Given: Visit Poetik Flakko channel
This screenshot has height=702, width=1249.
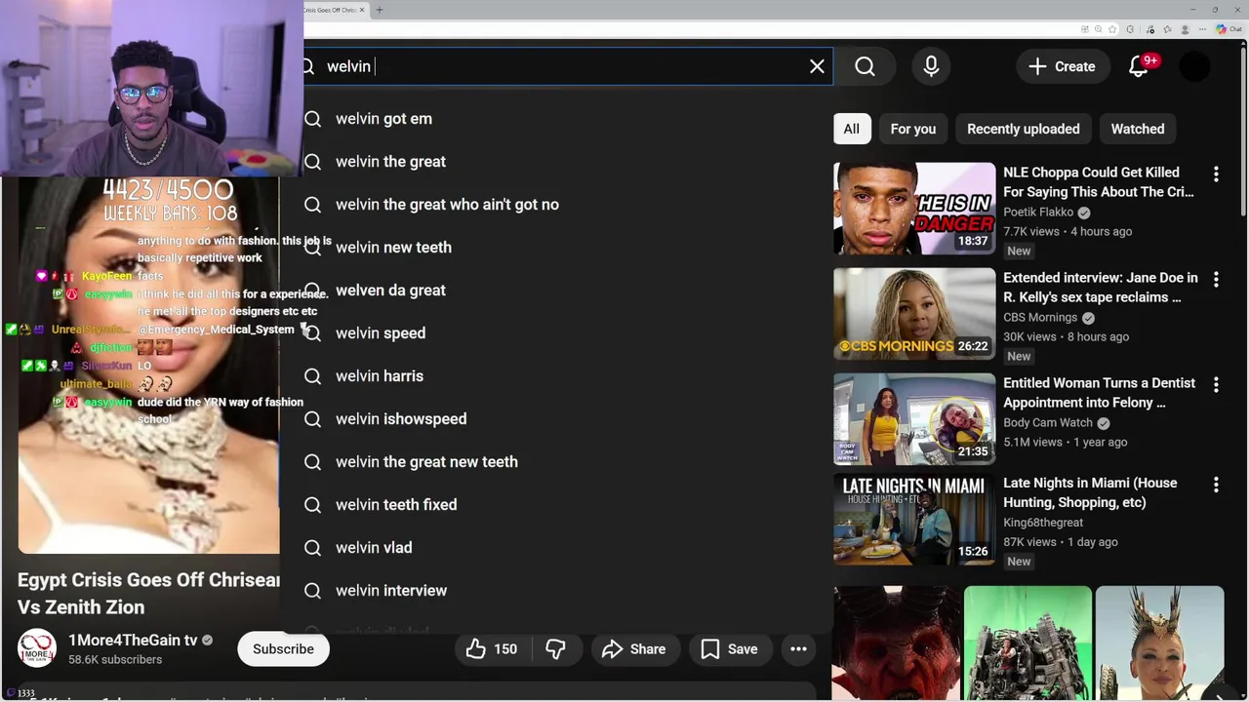Looking at the screenshot, I should coord(1038,213).
